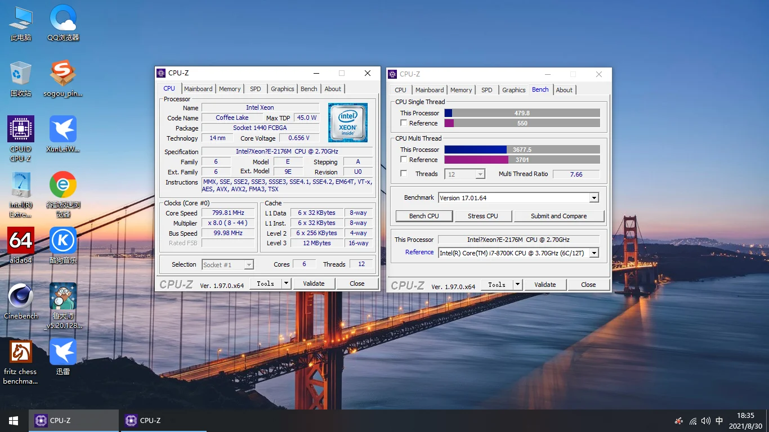This screenshot has height=432, width=769.
Task: Click the Core Speed 799.81 MHz field
Action: coord(228,213)
